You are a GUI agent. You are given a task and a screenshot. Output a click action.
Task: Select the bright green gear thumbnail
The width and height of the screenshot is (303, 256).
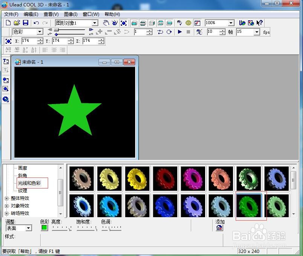(249, 206)
